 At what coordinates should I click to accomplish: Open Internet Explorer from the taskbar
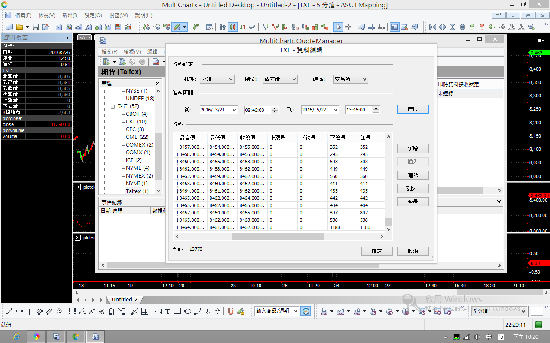pos(16,337)
